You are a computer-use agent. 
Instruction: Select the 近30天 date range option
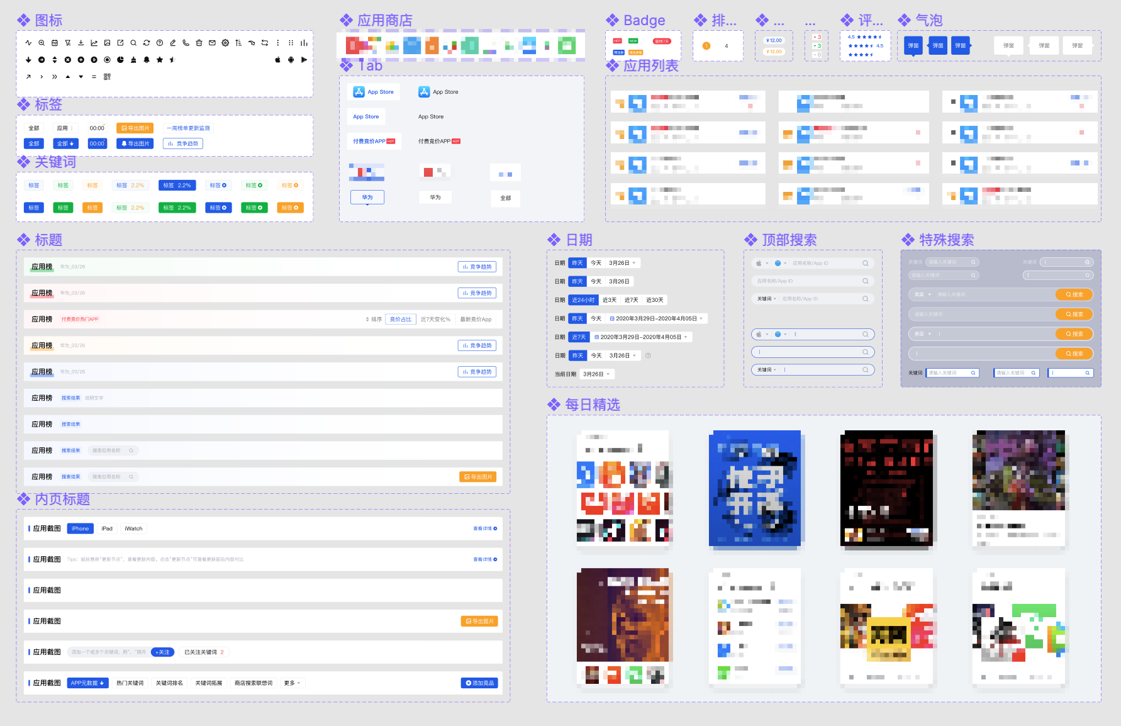(655, 300)
